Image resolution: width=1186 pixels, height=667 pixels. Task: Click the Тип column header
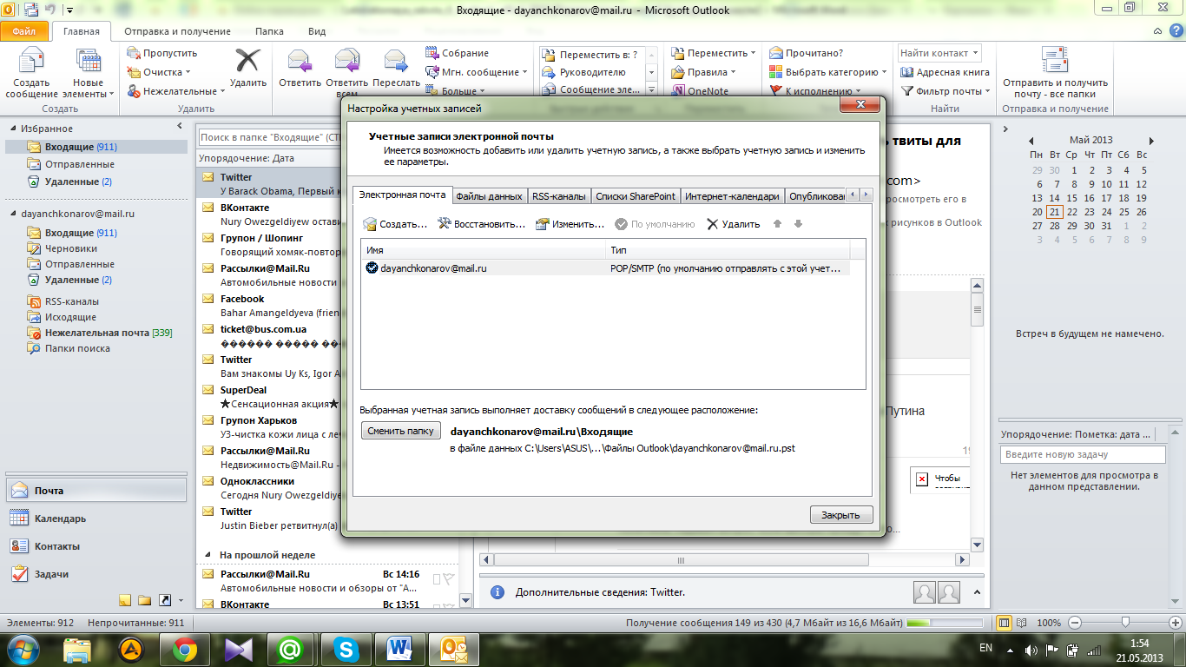point(728,250)
